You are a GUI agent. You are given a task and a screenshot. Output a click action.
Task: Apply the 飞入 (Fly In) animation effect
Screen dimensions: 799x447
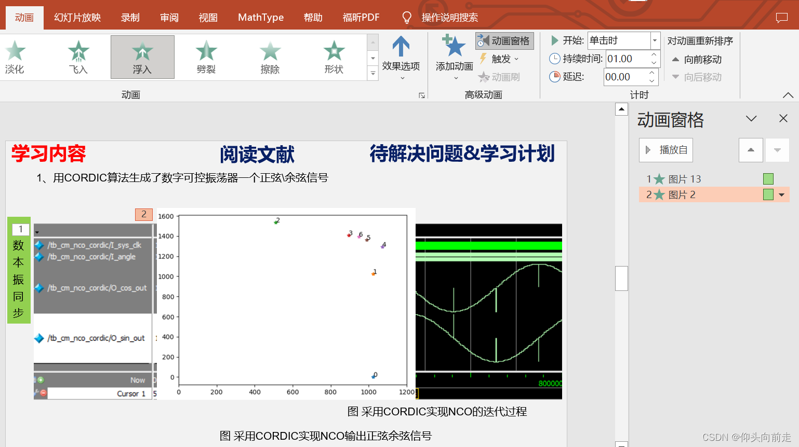[78, 57]
